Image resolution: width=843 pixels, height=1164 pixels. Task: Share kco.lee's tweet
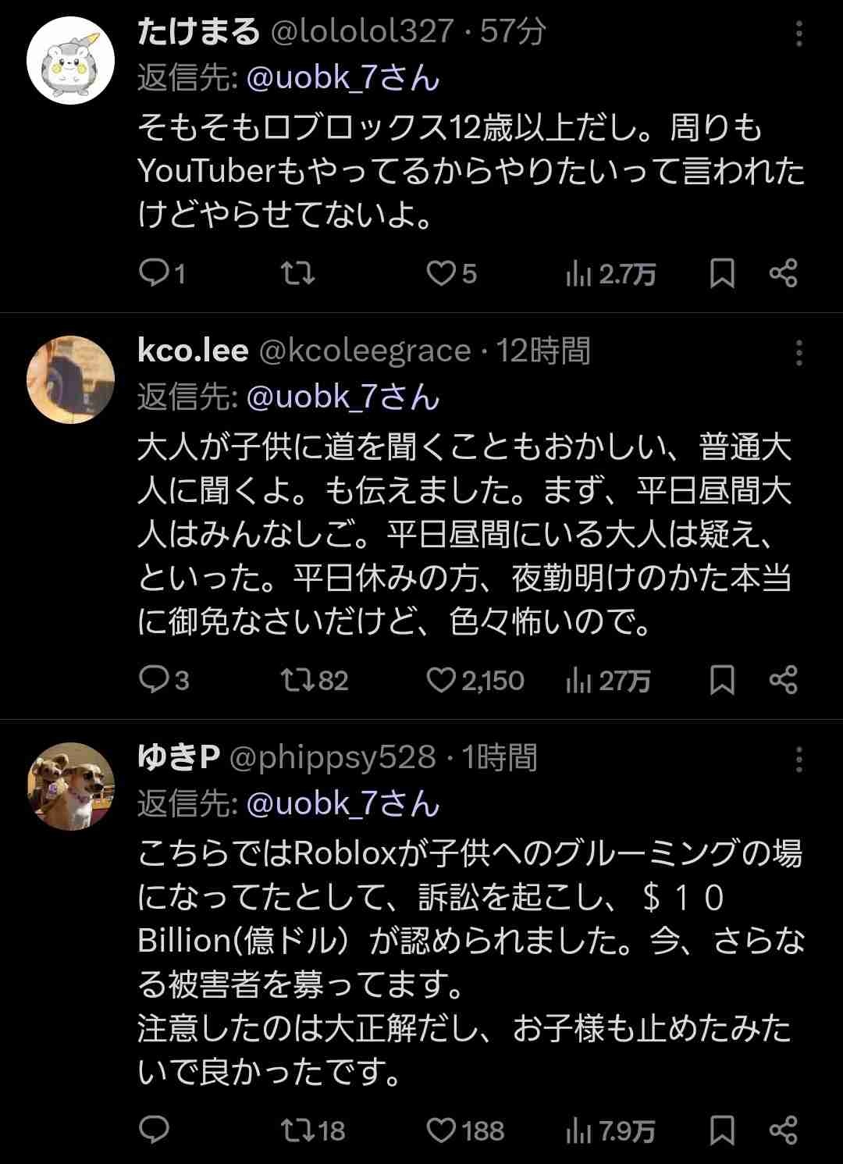coord(783,680)
